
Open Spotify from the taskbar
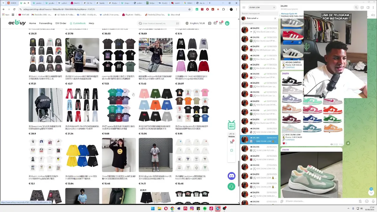point(205,208)
